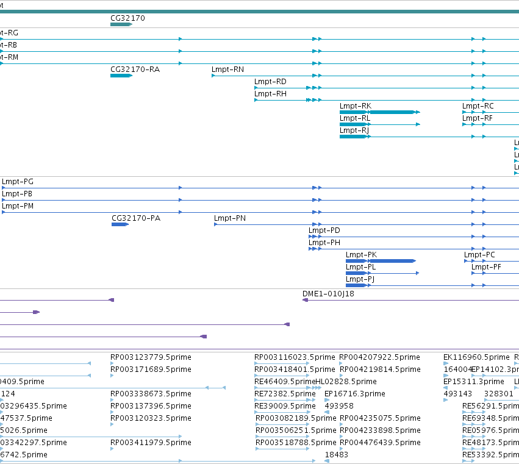The height and width of the screenshot is (464, 519).
Task: Click the thick blue CDS bar of Lmpt-PK
Action: point(392,261)
